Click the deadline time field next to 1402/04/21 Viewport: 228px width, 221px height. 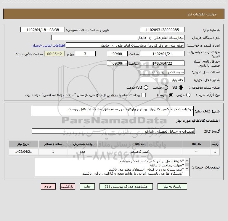[117, 54]
